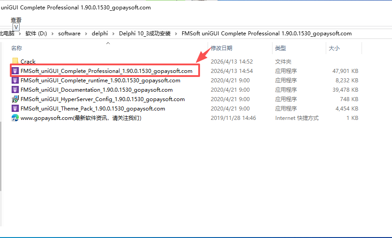
Task: Go to 软件 (D:) in breadcrumb
Action: (36, 34)
